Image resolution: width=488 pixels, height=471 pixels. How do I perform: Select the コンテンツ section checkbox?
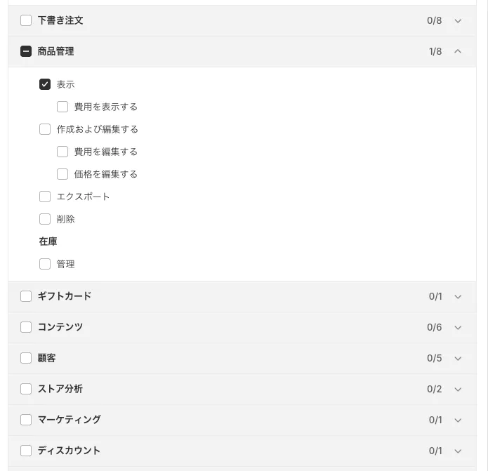pos(26,327)
